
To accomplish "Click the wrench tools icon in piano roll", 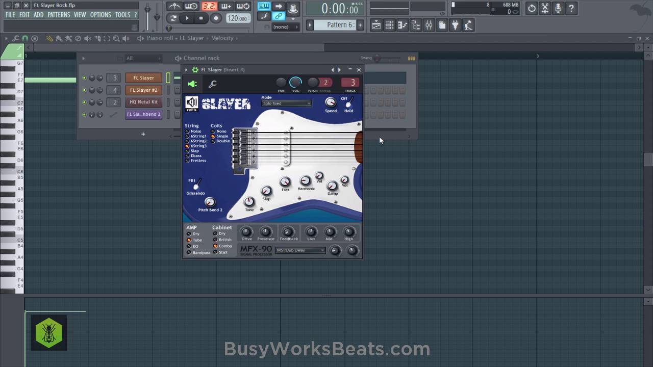I will pos(16,38).
